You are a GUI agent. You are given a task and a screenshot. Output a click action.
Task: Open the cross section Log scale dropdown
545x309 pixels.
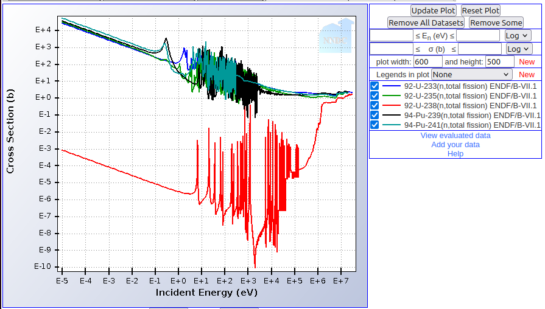(x=519, y=49)
